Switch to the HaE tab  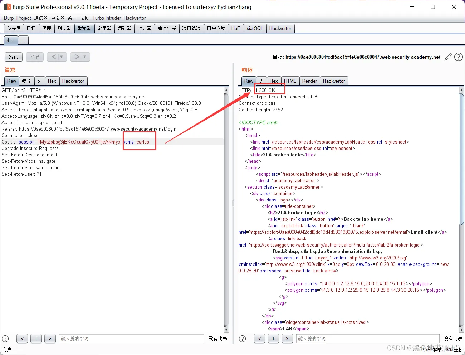click(x=236, y=28)
